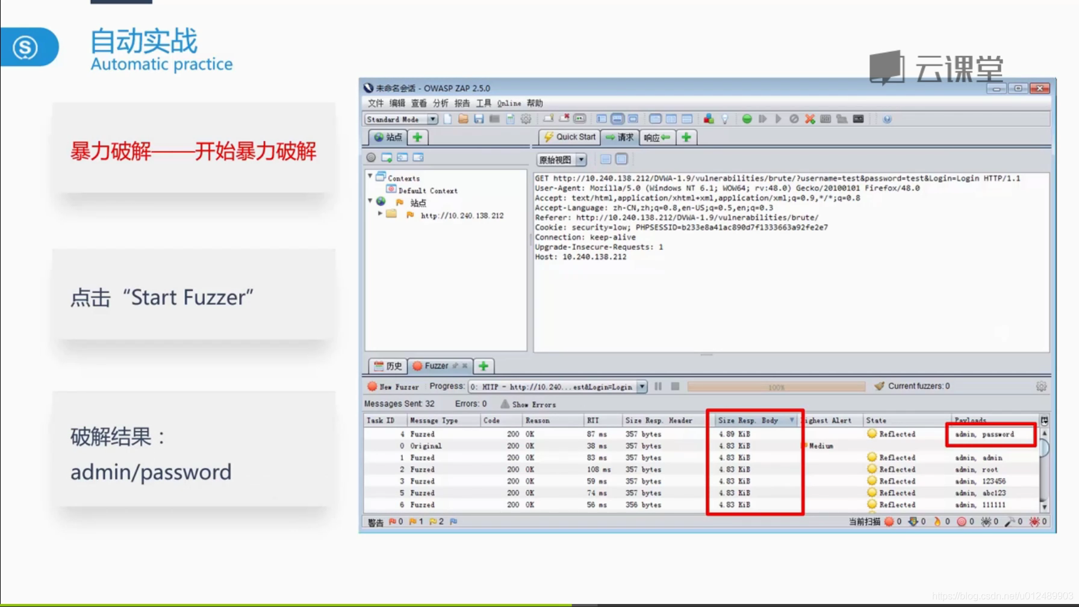Open the 原始视图 view dropdown

561,160
